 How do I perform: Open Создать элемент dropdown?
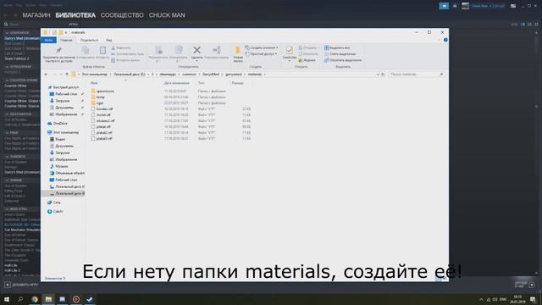262,47
